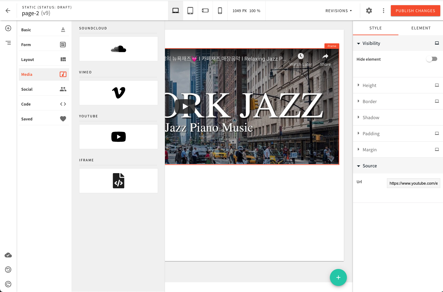Open the element tree outline icon
Screen dimensions: 443x292
pyautogui.click(x=8, y=43)
